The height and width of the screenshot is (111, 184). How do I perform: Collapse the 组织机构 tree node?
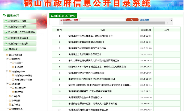click(x=7, y=59)
